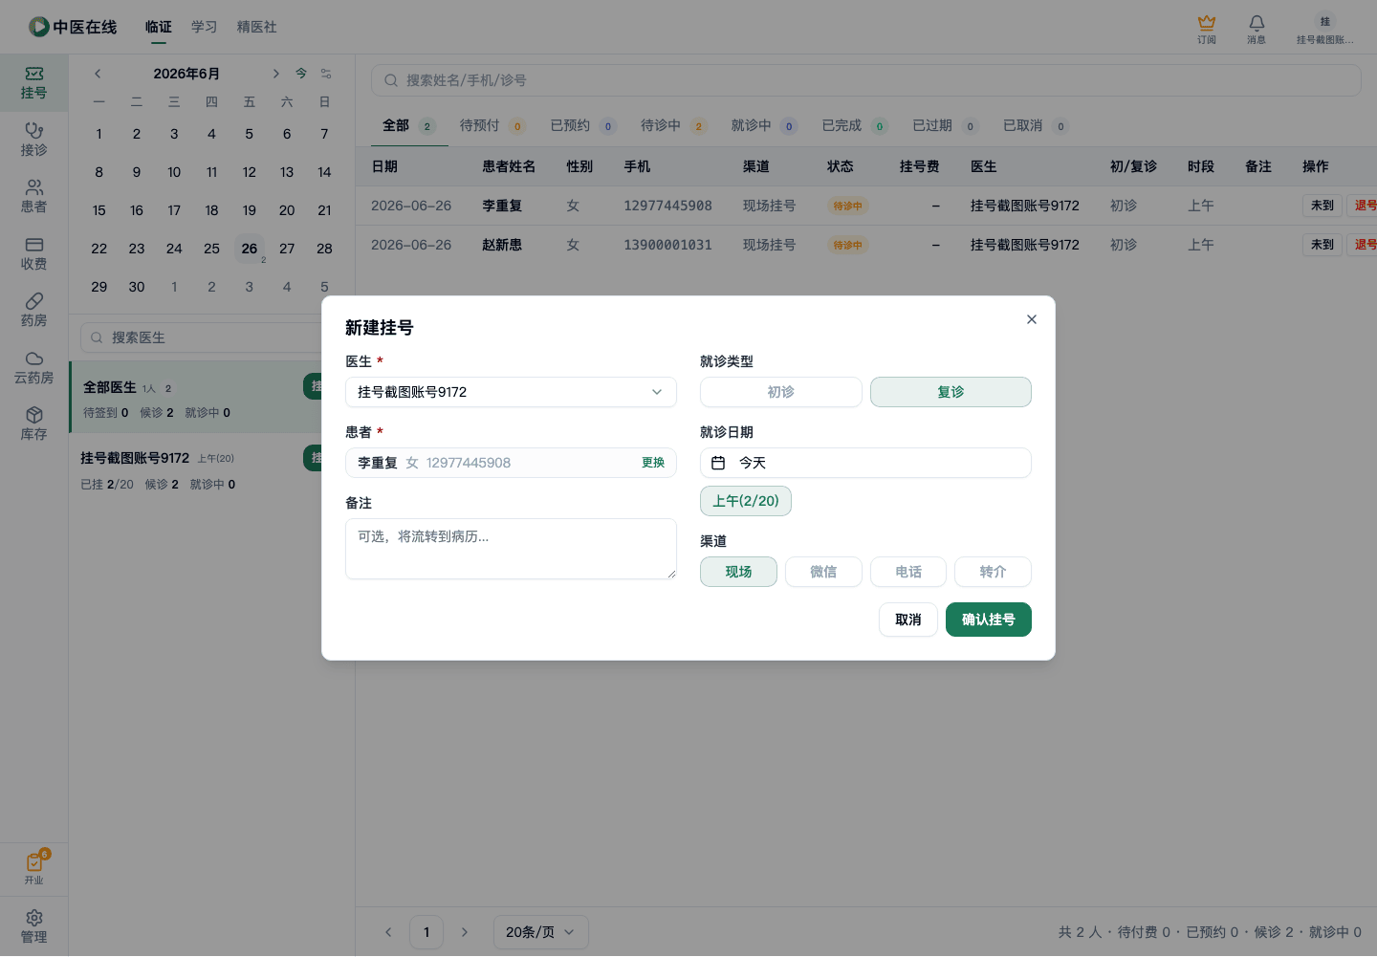Select 电话 channel option
This screenshot has height=957, width=1377.
[908, 572]
